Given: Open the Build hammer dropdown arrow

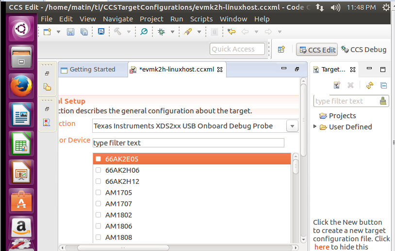Looking at the screenshot, I should tap(129, 32).
